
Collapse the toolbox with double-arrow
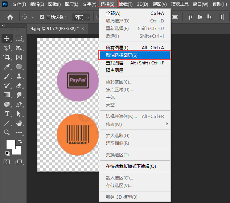[x=4, y=25]
